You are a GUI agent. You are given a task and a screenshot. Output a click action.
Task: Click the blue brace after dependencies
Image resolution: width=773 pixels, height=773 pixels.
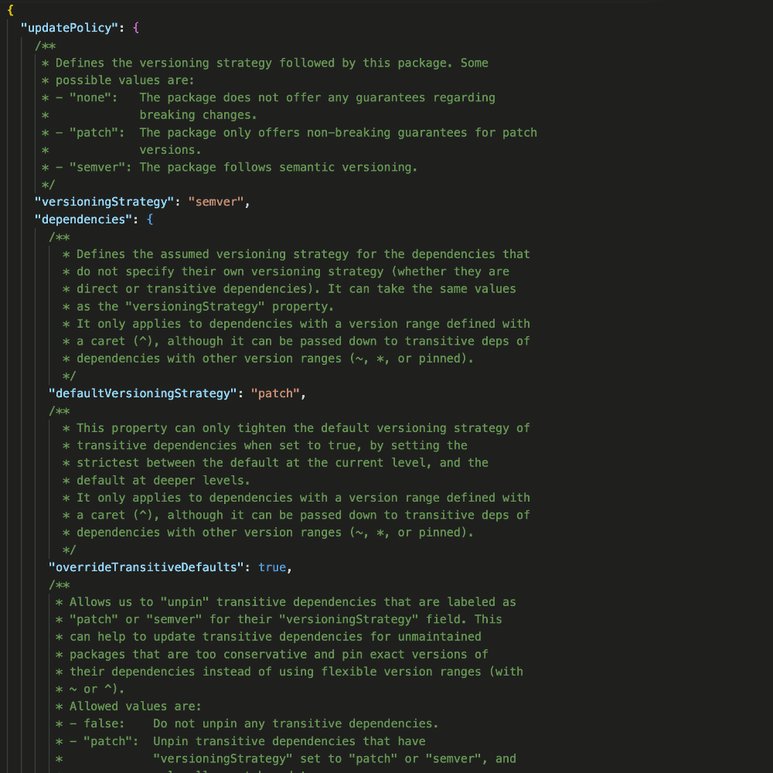[x=150, y=219]
